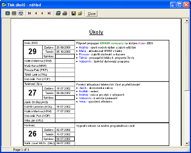
Task: Click the scrollbar down arrow
Action: [187, 143]
